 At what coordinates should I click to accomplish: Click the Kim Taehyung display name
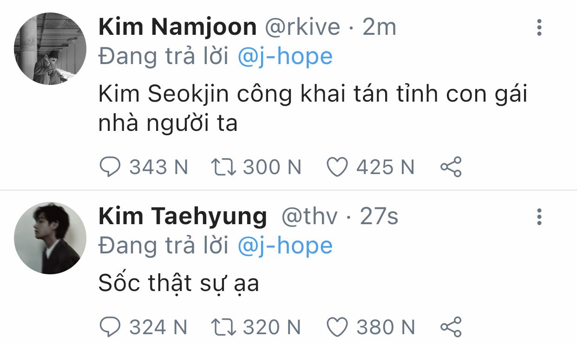point(183,217)
